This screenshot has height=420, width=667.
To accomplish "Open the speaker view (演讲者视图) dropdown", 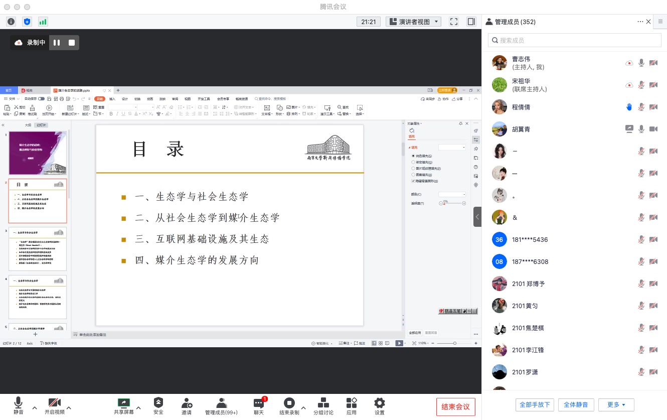I will coord(413,22).
